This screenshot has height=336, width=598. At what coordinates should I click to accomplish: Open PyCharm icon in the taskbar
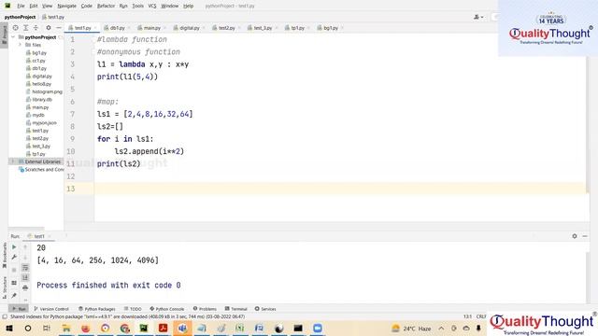(143, 328)
